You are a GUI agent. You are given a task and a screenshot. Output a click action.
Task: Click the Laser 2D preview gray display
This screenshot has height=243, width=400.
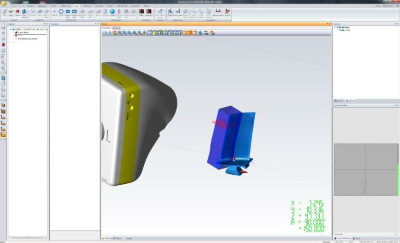(366, 170)
